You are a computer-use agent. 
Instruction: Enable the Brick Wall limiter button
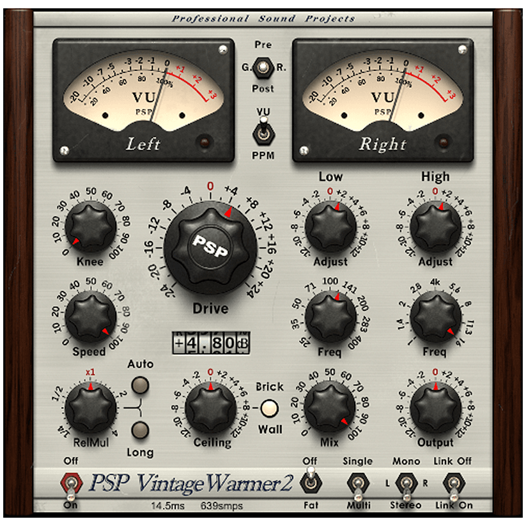point(270,408)
